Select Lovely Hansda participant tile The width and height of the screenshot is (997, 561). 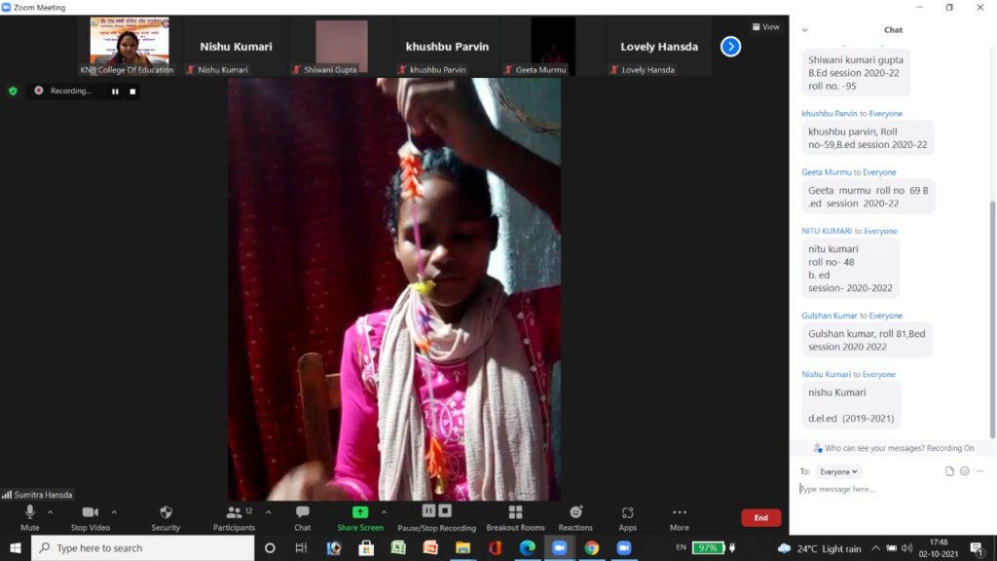[x=659, y=46]
